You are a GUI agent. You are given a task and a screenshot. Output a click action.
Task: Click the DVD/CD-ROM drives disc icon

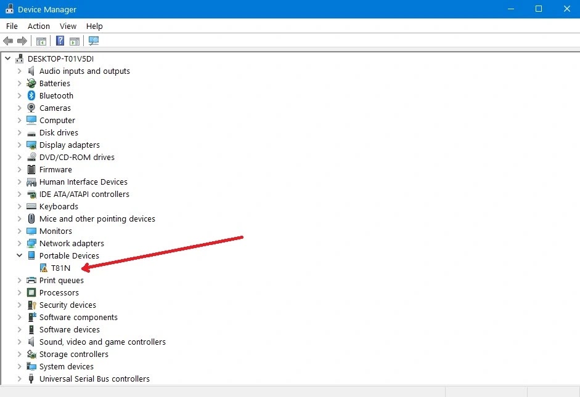[x=31, y=157]
